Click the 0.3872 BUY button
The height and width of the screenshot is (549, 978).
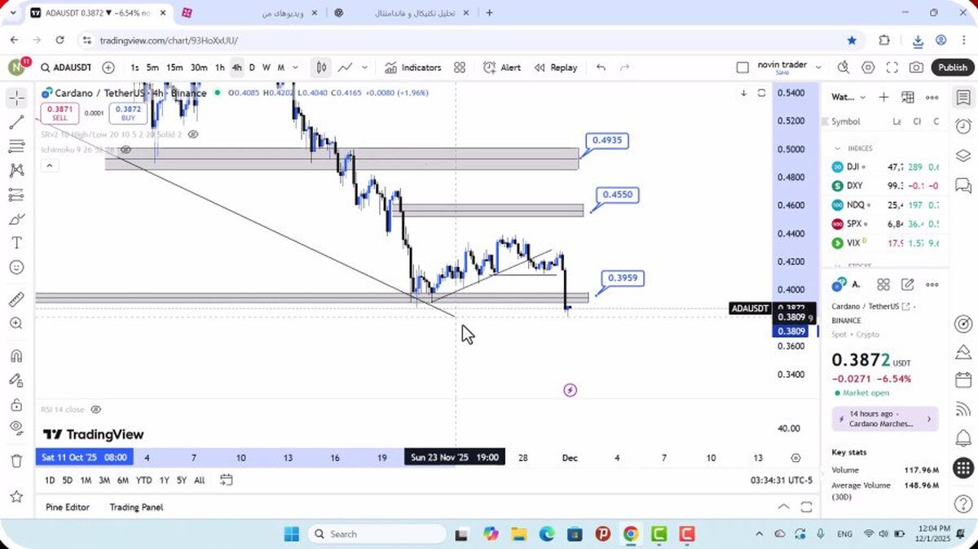click(x=128, y=113)
